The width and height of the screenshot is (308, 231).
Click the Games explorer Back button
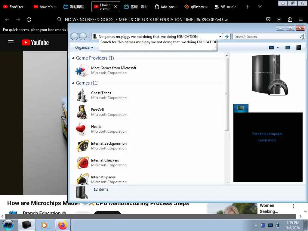75,36
